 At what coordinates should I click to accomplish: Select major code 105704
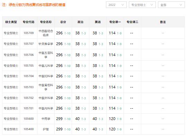tap(29, 76)
